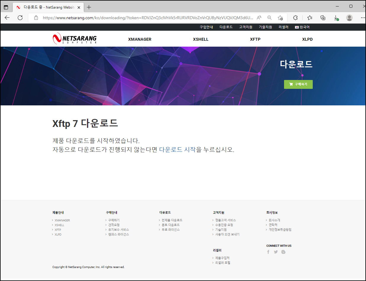Open footer link 폰트 다운로드
Viewport: 366px width, 281px height.
pos(170,225)
